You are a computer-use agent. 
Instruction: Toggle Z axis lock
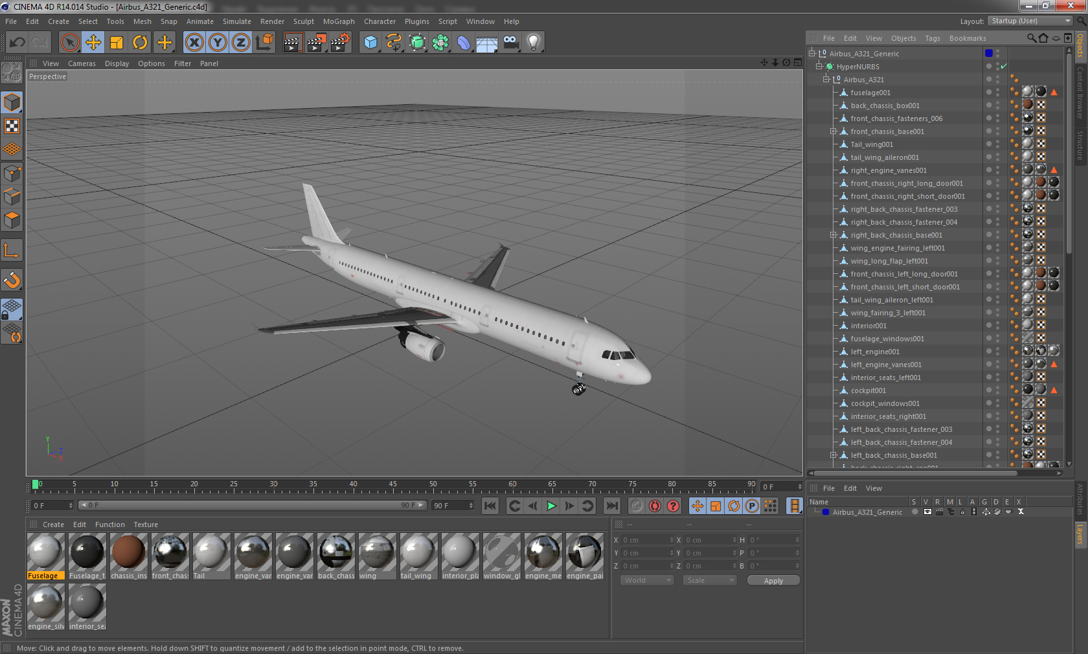click(241, 43)
